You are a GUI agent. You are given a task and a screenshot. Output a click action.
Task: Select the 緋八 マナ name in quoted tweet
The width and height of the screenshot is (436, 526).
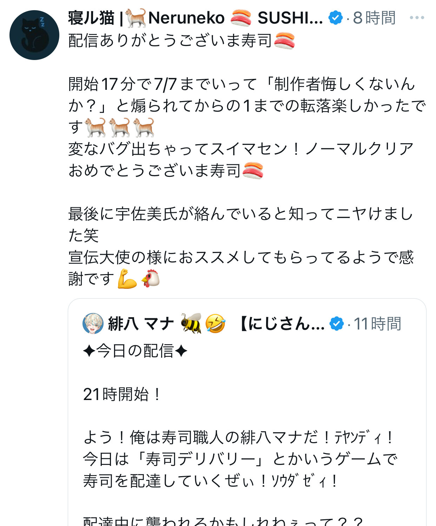tap(141, 324)
